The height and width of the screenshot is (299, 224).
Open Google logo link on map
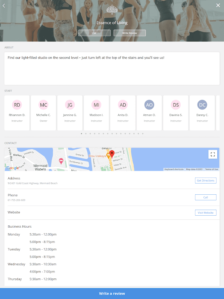coord(13,168)
